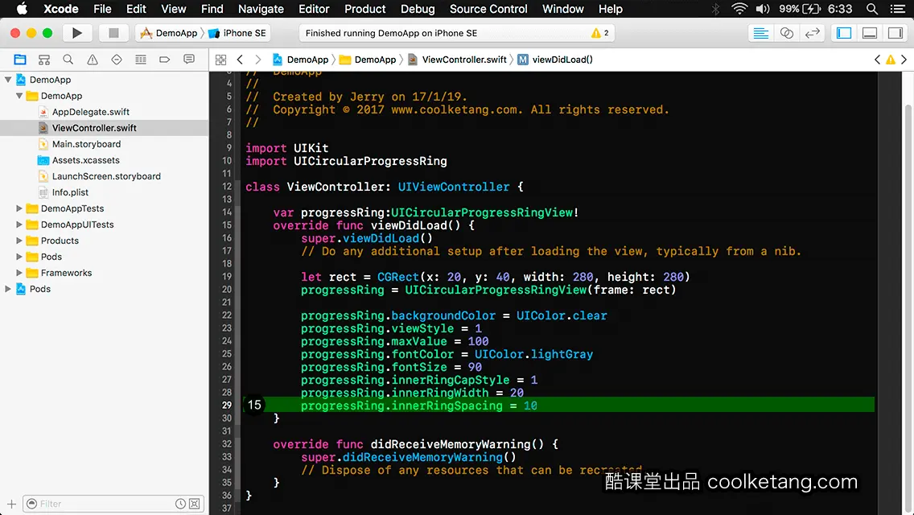Screen dimensions: 914x515
Task: Show the Project navigator
Action: (x=20, y=60)
